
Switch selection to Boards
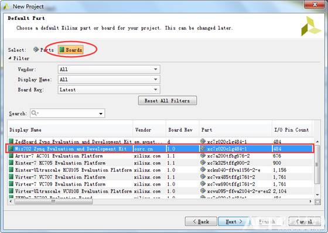tap(71, 50)
